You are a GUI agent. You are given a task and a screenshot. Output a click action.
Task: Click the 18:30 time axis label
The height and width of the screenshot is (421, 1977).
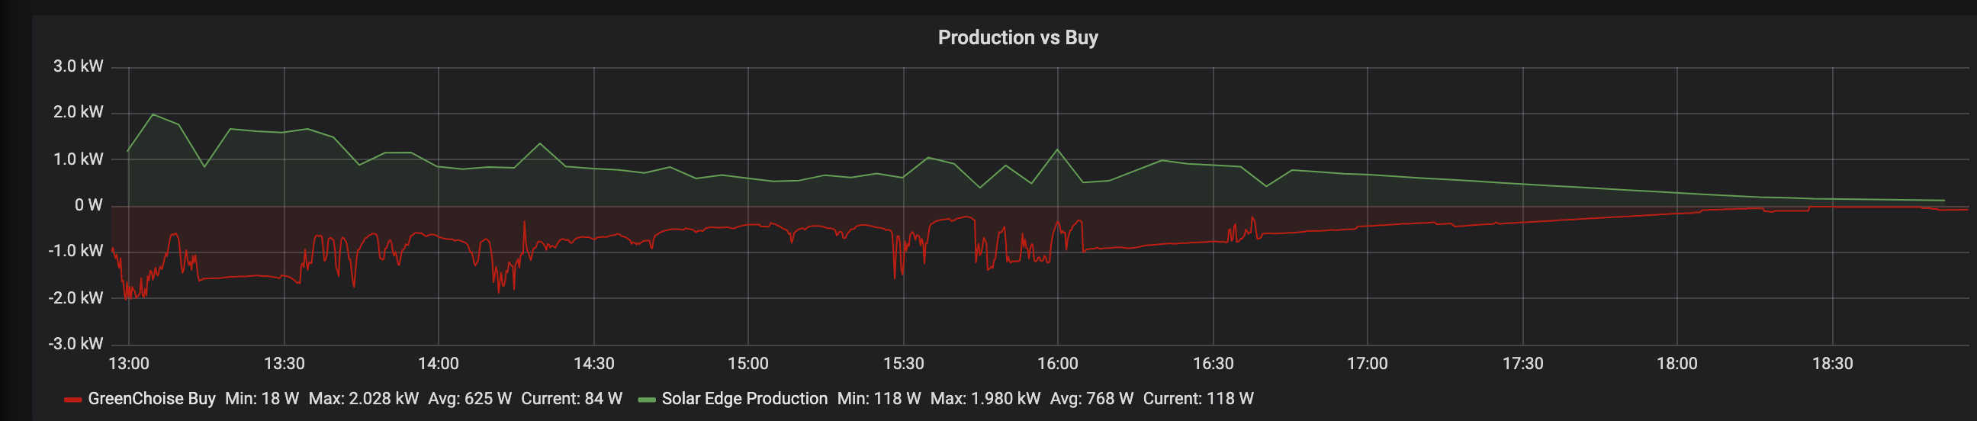[1833, 364]
